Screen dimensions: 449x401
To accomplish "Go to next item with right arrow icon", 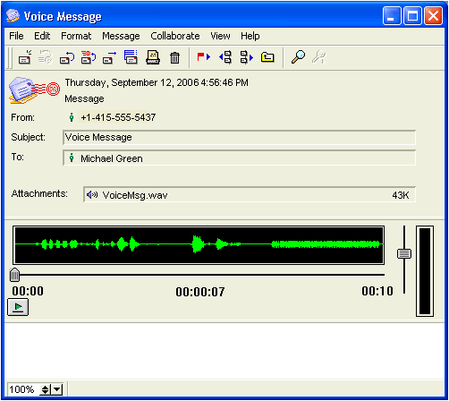I will 247,57.
